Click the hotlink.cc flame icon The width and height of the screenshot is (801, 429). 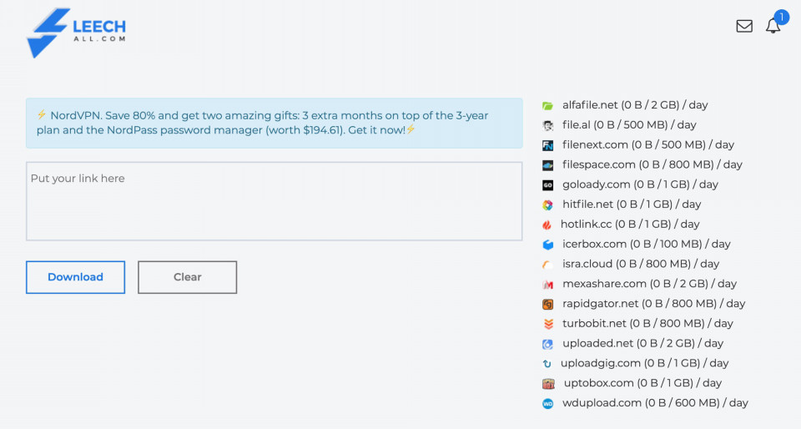coord(547,225)
